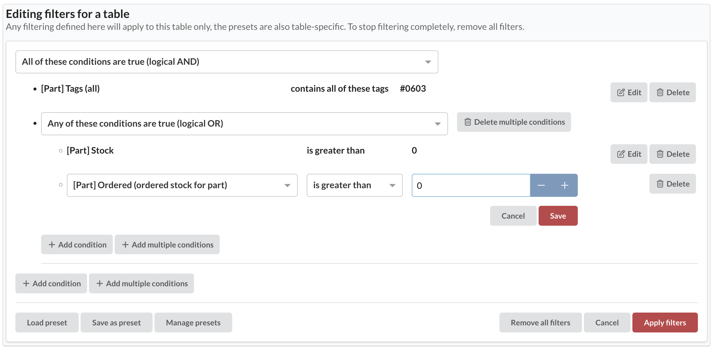
Task: Delete the Part Stock condition
Action: coord(673,154)
